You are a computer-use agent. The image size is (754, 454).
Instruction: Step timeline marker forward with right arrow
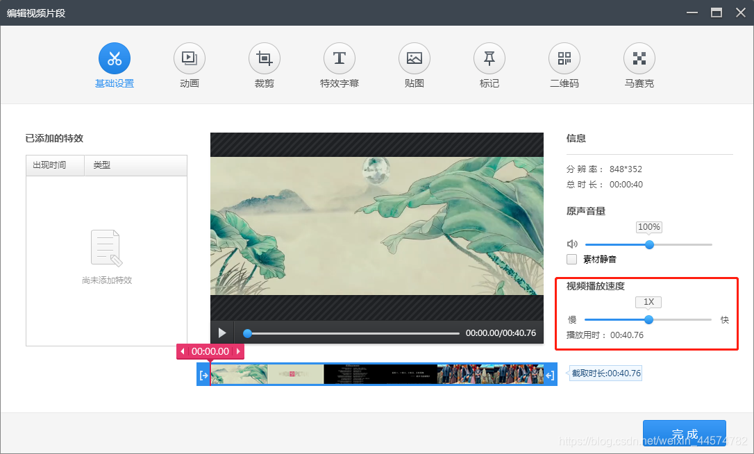[x=238, y=351]
